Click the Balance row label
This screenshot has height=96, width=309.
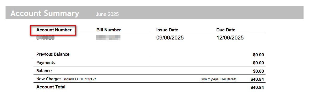[x=44, y=71]
